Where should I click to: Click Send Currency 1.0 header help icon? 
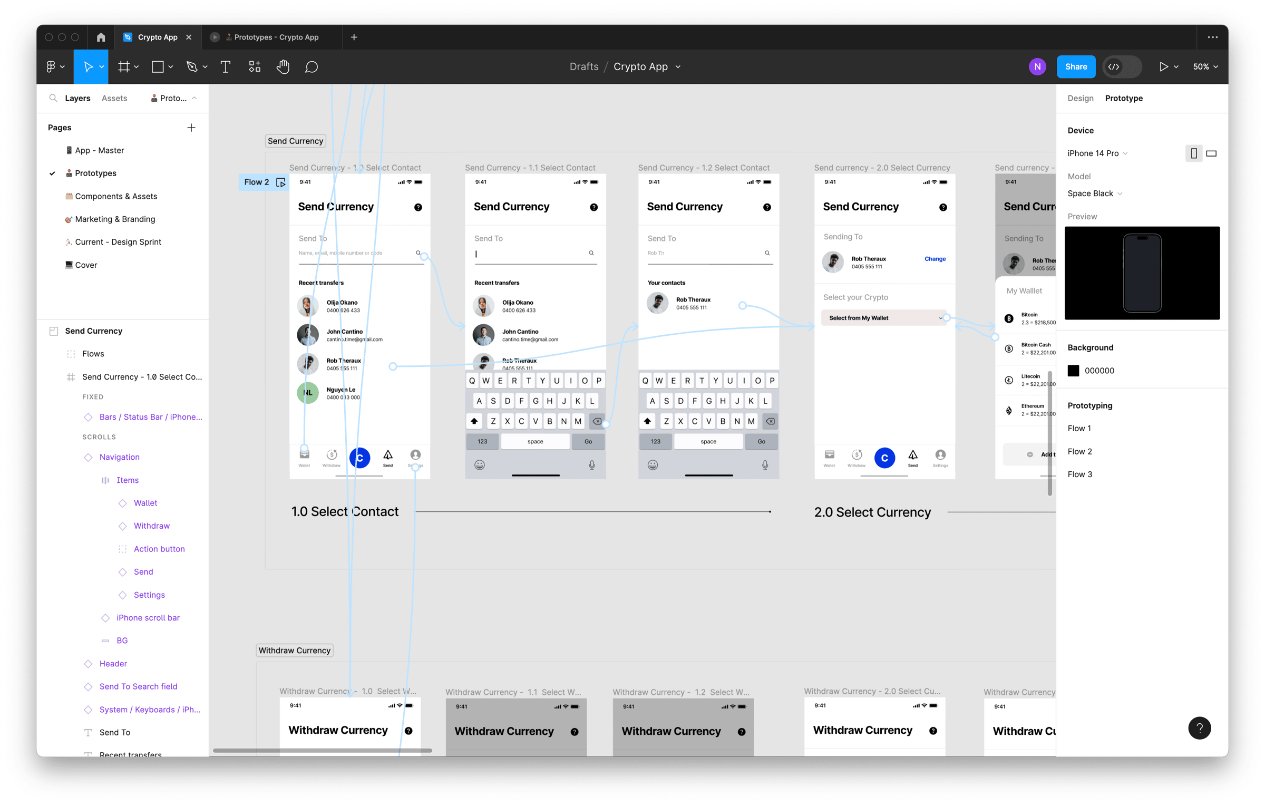click(418, 207)
